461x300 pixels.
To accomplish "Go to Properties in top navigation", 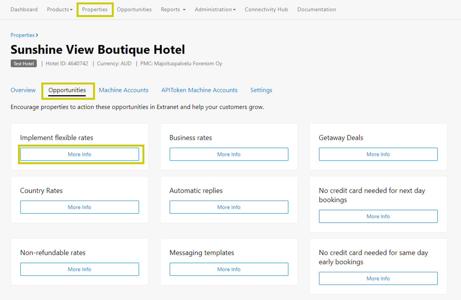I will 95,10.
